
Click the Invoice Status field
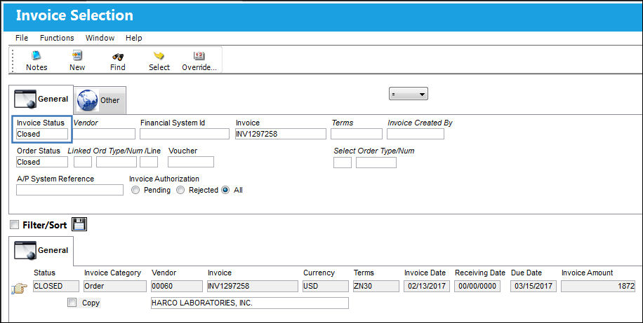pyautogui.click(x=42, y=134)
